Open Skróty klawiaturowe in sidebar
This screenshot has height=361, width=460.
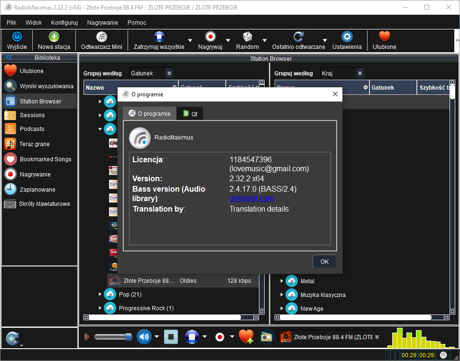(39, 204)
